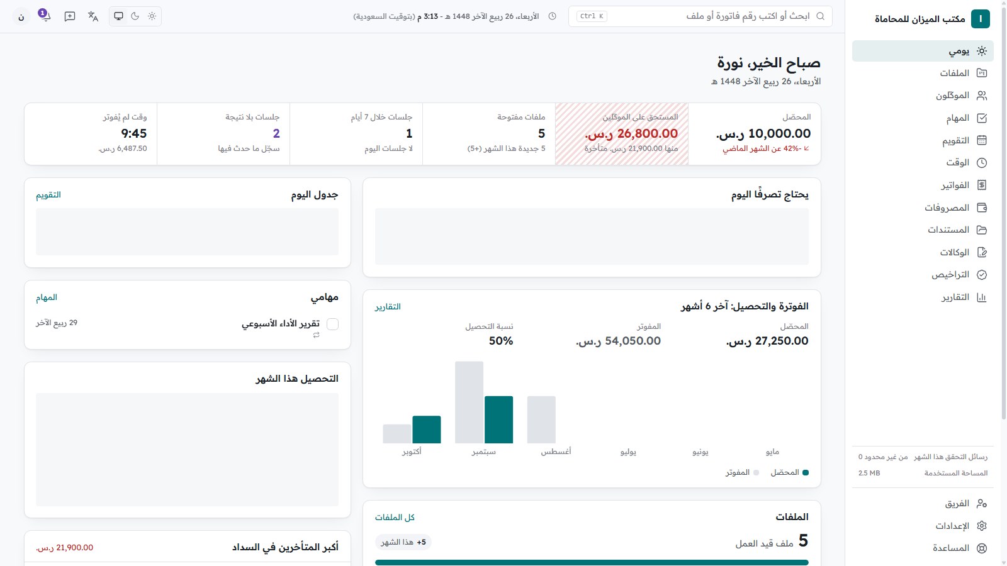
Task: Open الملفات in the sidebar
Action: coord(923,74)
